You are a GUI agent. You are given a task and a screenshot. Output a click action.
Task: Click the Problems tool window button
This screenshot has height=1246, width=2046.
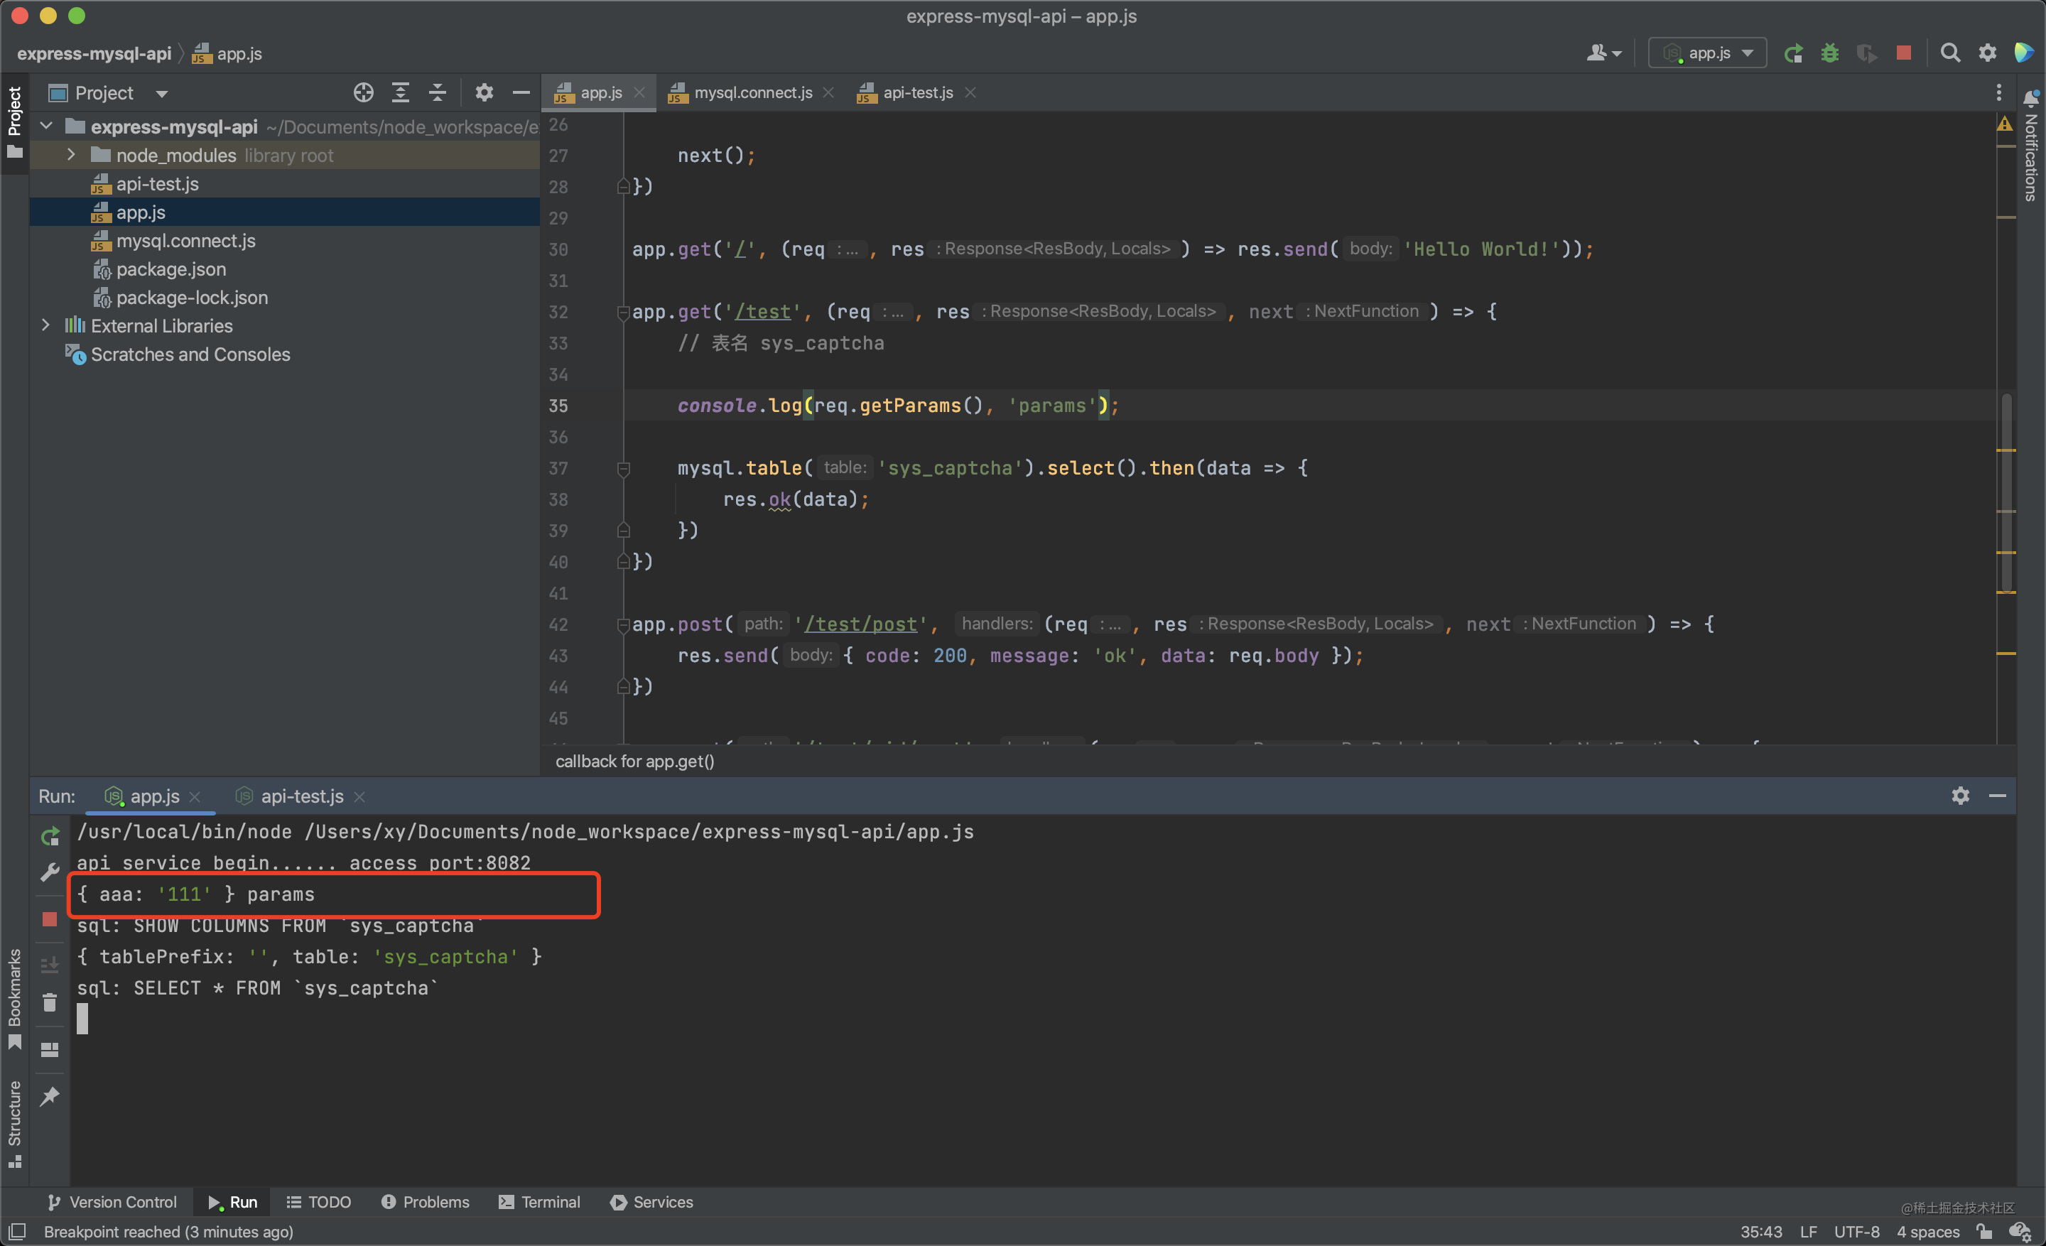425,1201
